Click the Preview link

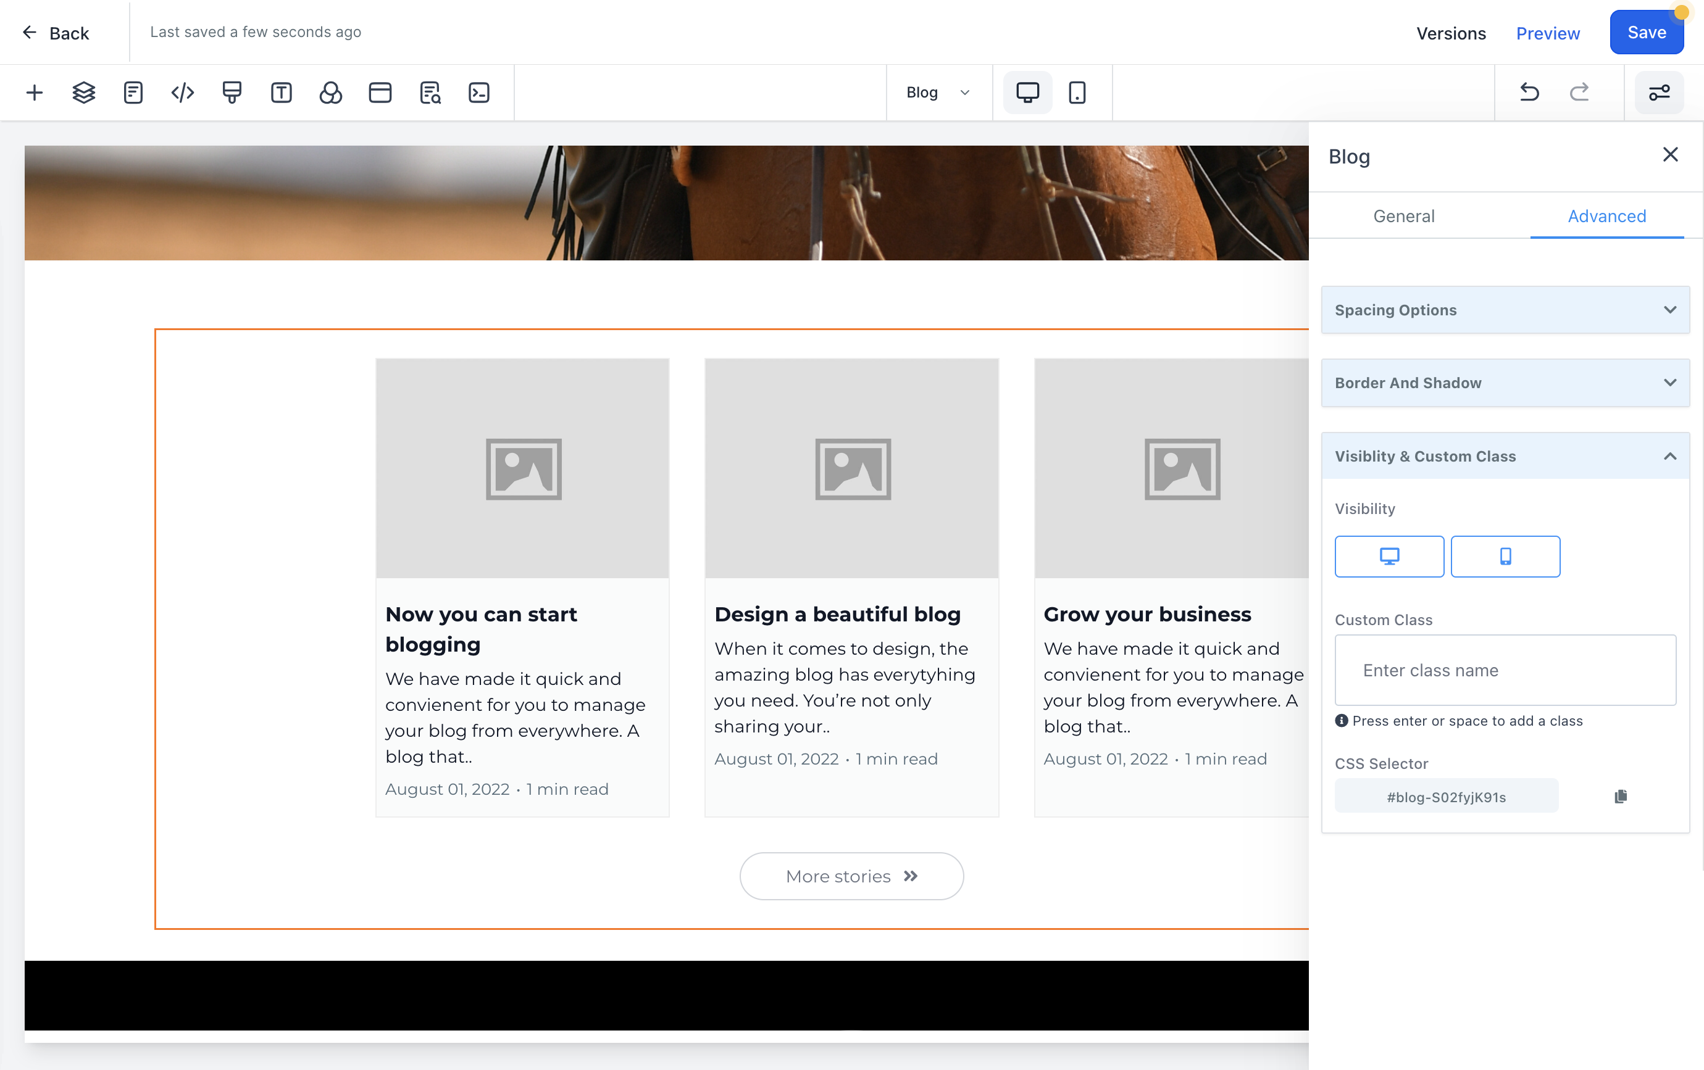point(1548,33)
